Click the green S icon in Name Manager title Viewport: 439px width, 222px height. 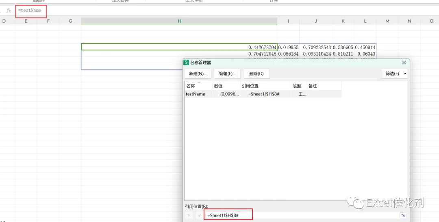(x=186, y=63)
